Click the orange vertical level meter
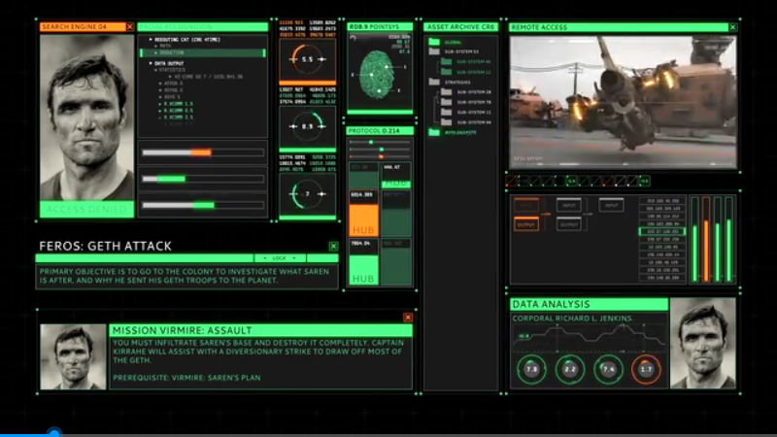777x437 pixels. (706, 240)
